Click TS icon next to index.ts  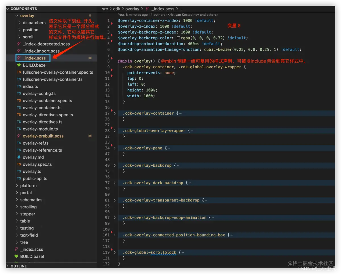(x=19, y=86)
